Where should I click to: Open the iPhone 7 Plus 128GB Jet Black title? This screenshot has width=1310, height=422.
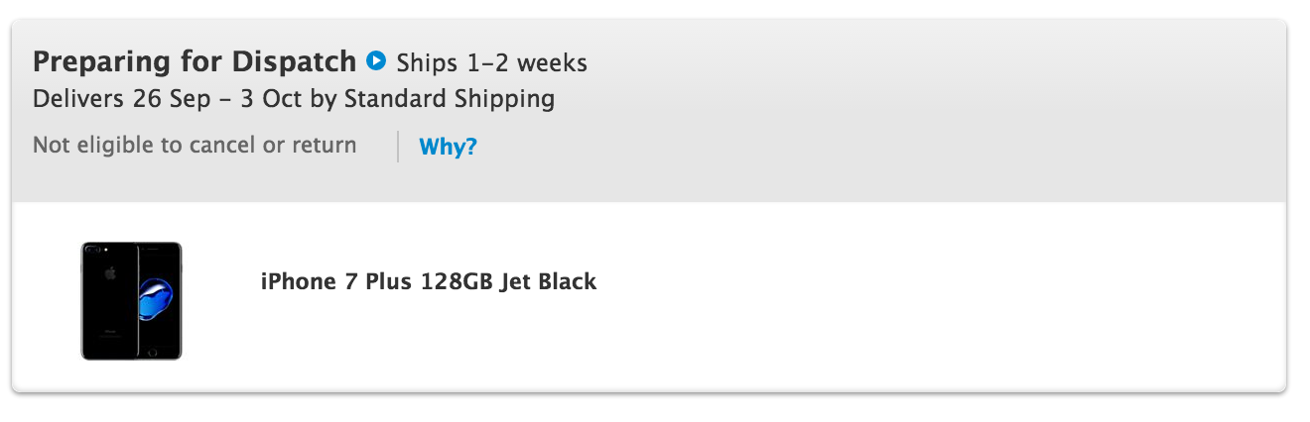[429, 281]
